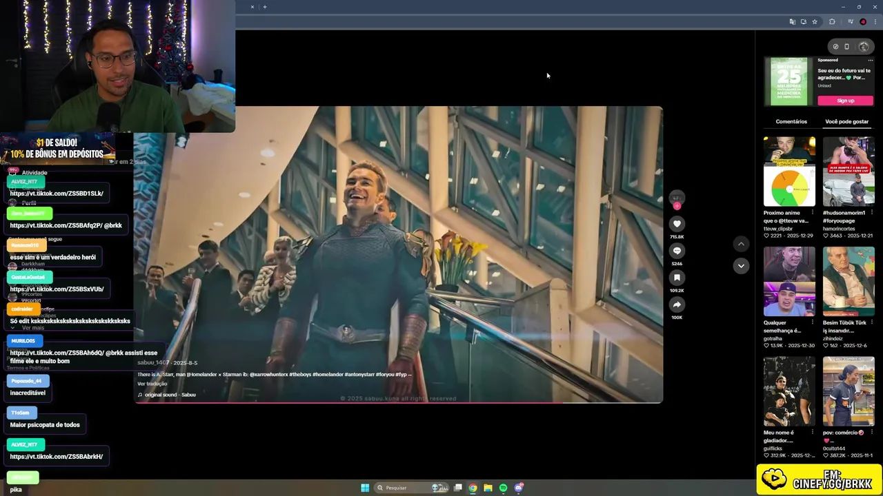Like the TikTok video with the heart icon
Viewport: 883px width, 496px height.
coord(677,224)
